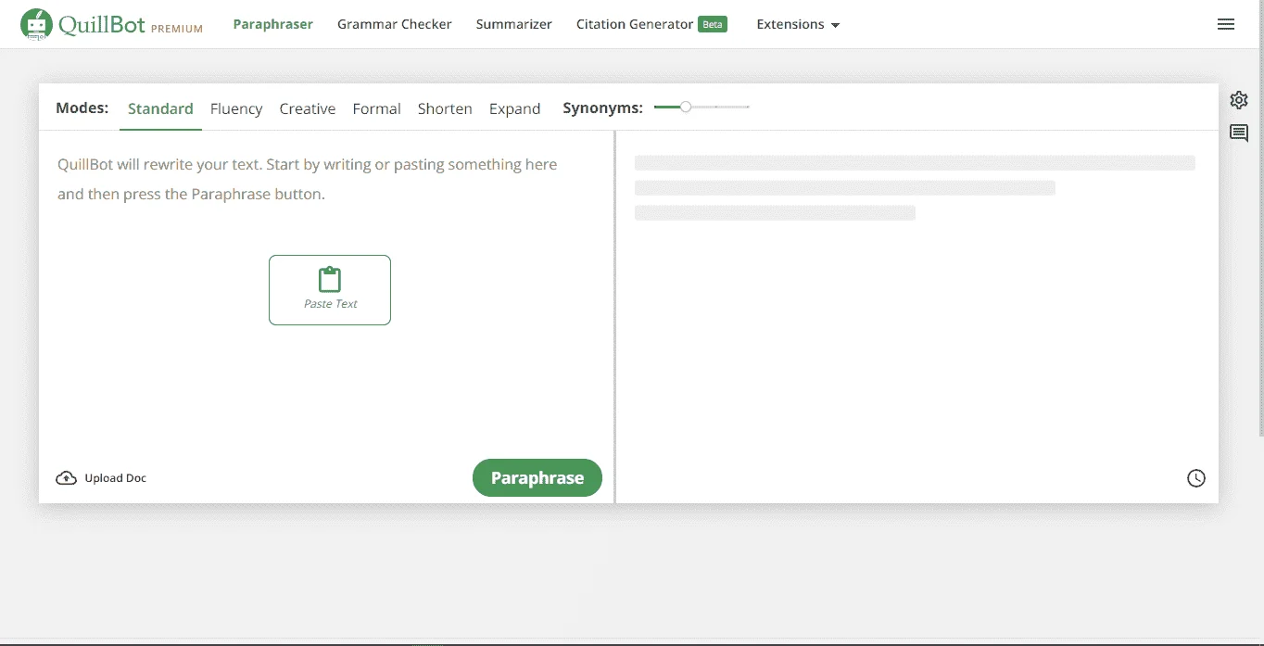
Task: Open history via the clock icon
Action: point(1196,478)
